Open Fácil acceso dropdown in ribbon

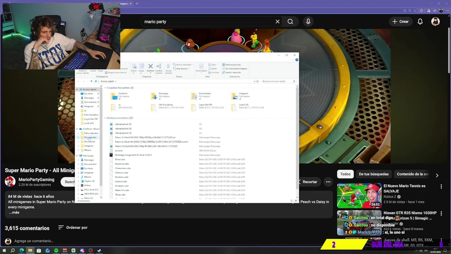pos(181,68)
